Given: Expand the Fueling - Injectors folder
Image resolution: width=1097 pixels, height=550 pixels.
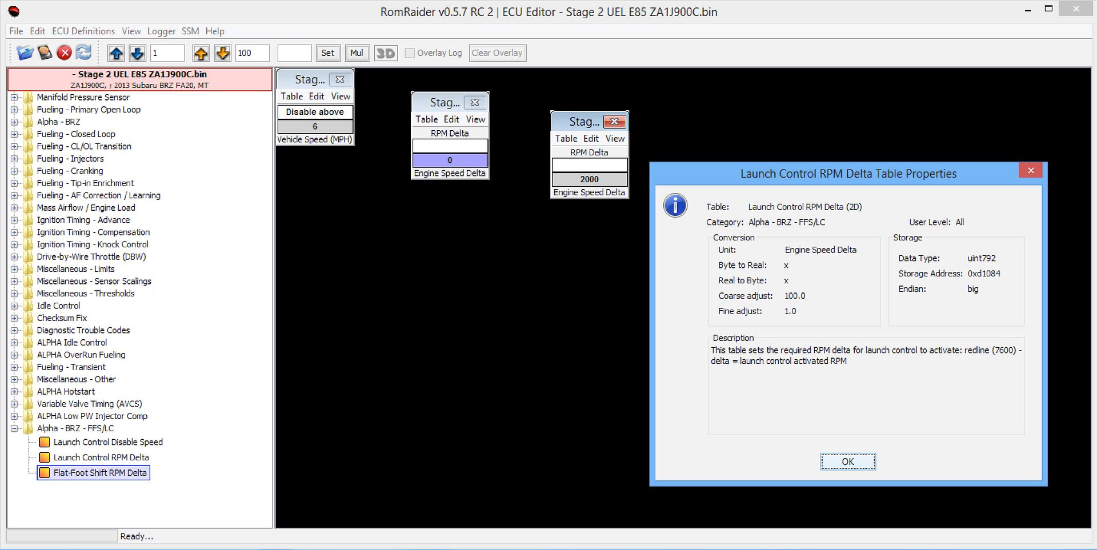Looking at the screenshot, I should tap(14, 159).
